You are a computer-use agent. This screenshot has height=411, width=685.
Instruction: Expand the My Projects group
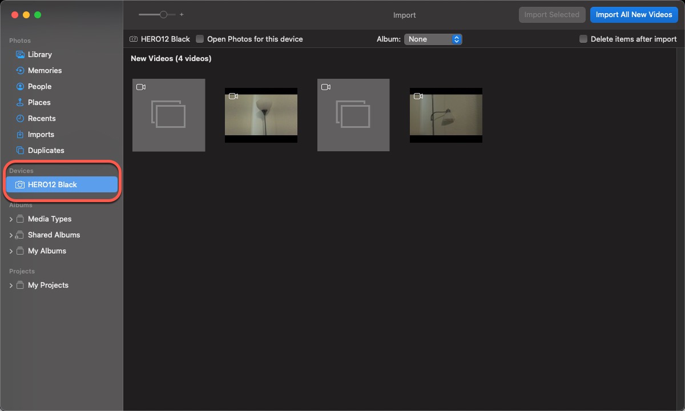point(11,285)
